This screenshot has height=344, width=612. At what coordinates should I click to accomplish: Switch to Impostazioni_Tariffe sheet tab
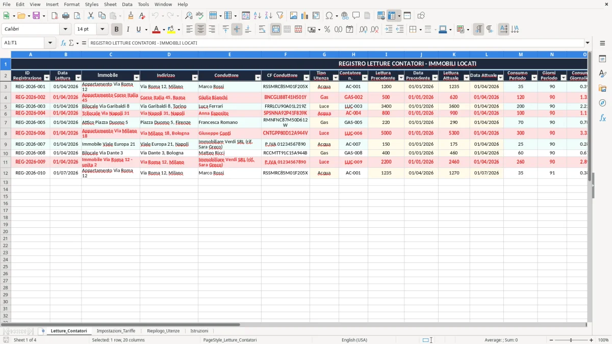point(116,331)
